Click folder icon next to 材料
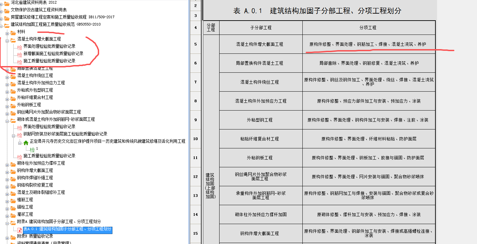Viewport: 477px width, 244px height. 13,32
